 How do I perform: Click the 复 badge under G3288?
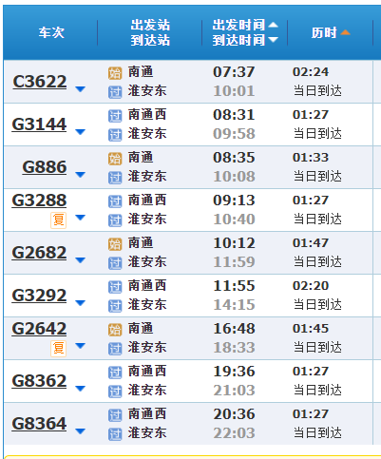(58, 220)
